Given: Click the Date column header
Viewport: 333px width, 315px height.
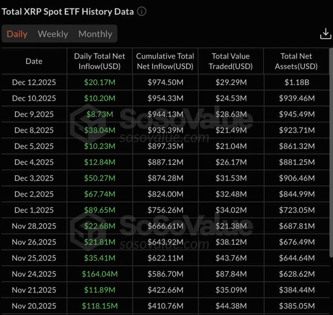Looking at the screenshot, I should tap(34, 61).
